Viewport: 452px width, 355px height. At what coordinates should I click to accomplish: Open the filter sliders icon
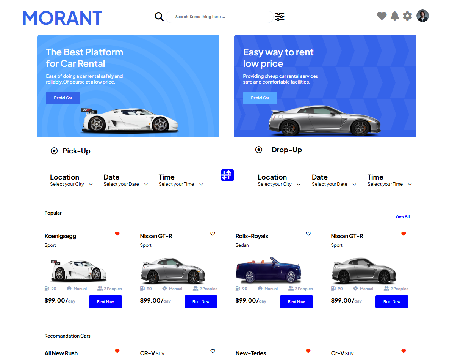click(280, 17)
